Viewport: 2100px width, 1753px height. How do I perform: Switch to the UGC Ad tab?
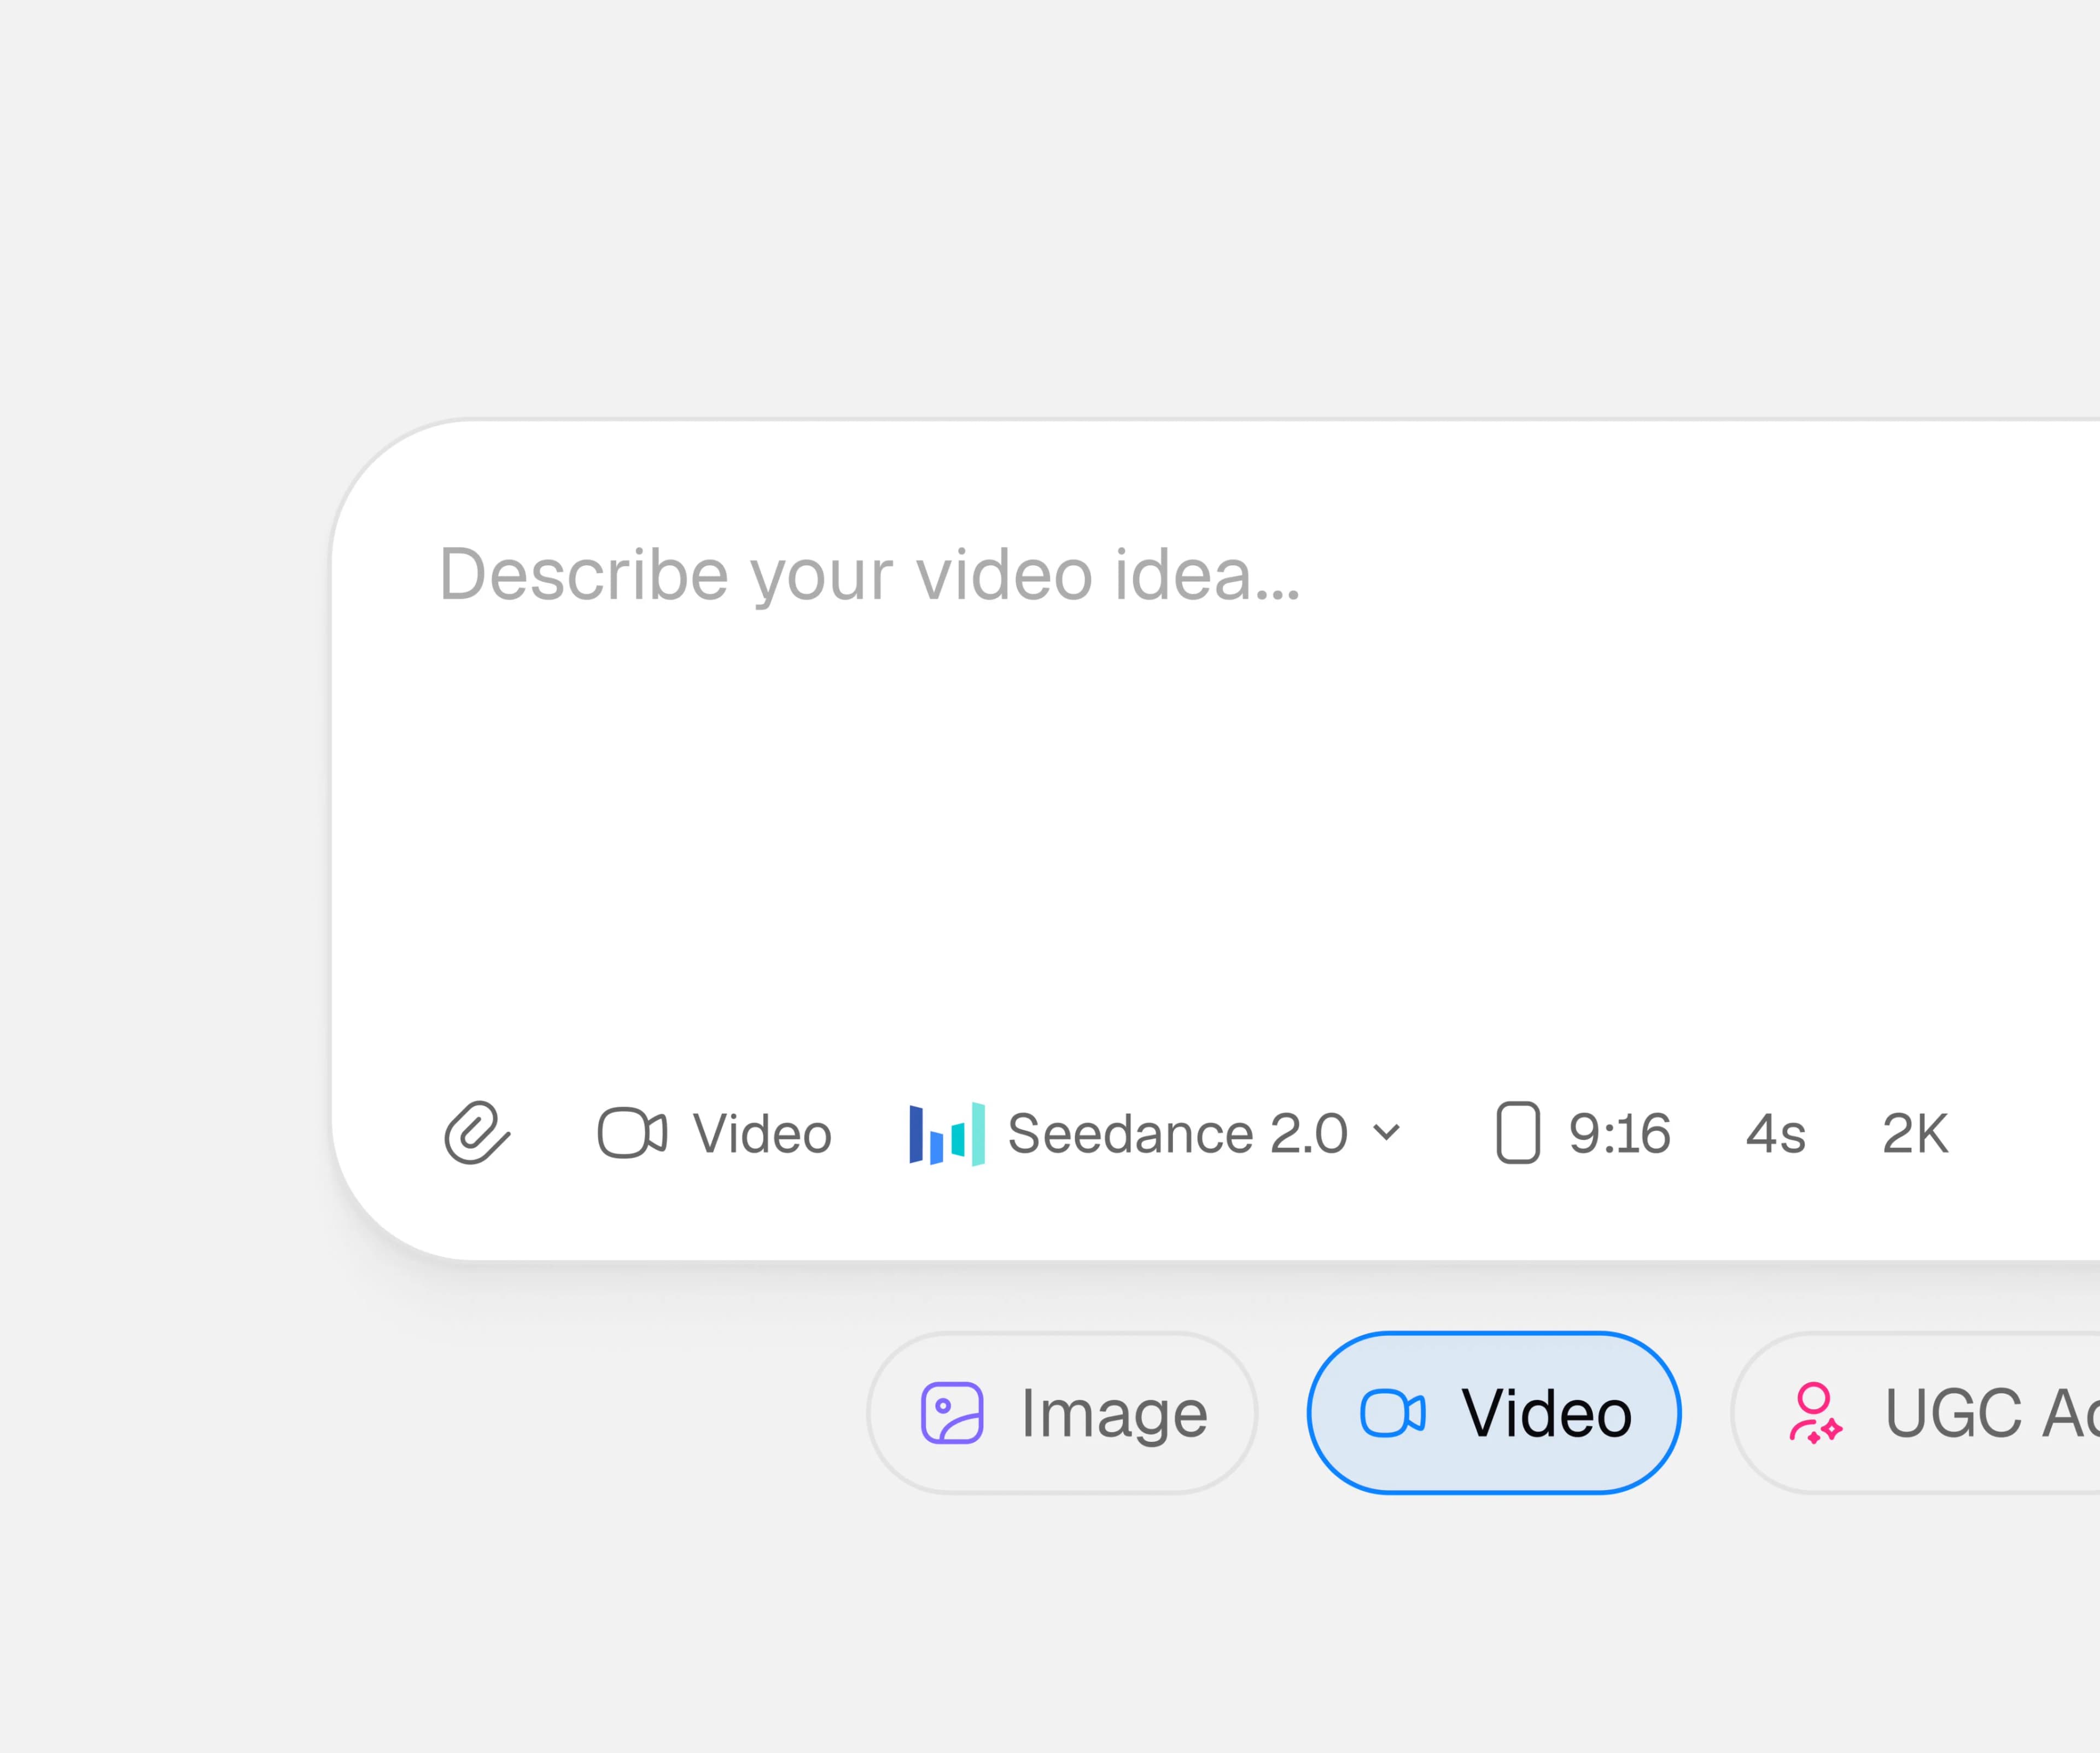tap(1916, 1413)
